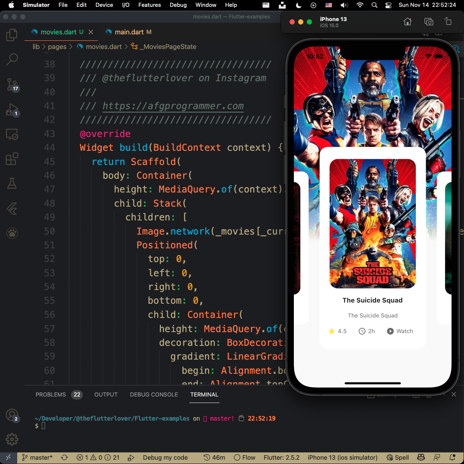Close the bottom panel with X icon

click(x=454, y=394)
